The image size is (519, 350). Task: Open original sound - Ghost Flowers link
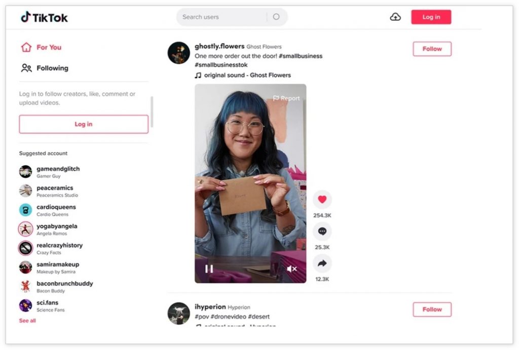click(x=247, y=75)
